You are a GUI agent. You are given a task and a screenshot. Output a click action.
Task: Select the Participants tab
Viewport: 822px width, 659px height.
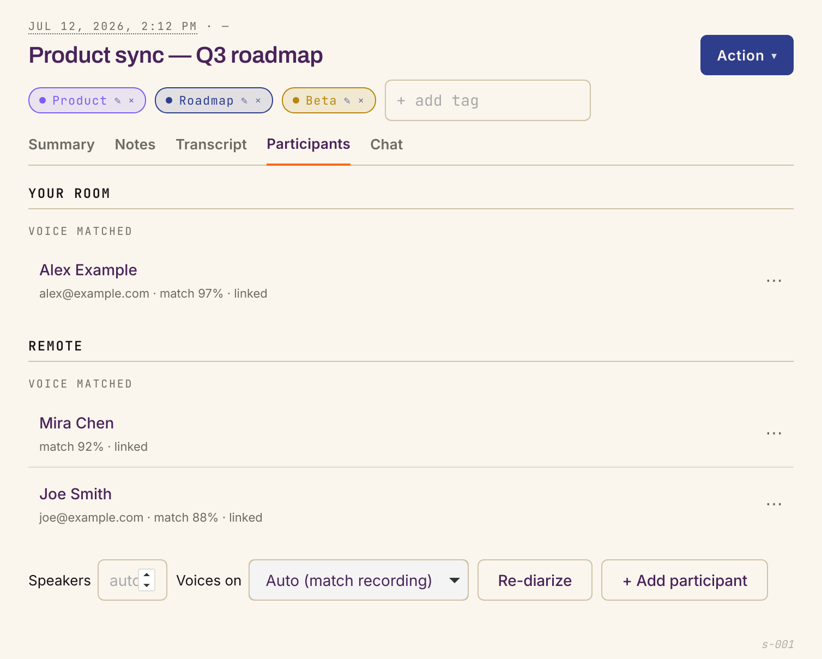pyautogui.click(x=309, y=144)
